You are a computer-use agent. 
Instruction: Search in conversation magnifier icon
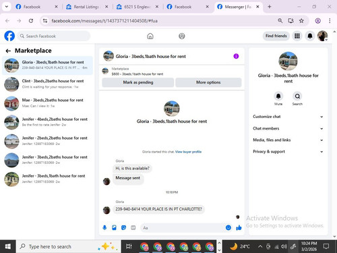click(x=297, y=96)
